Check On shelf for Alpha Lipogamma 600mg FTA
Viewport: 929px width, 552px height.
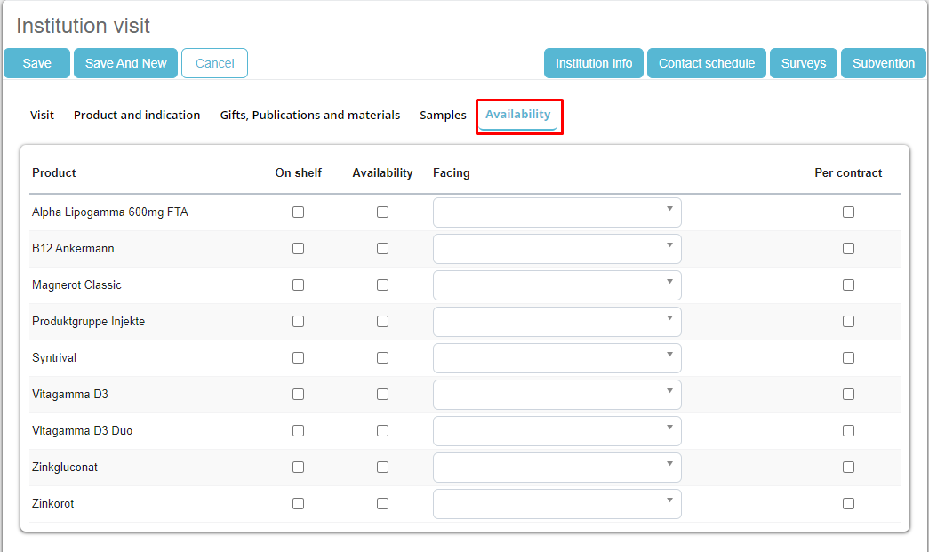(298, 212)
